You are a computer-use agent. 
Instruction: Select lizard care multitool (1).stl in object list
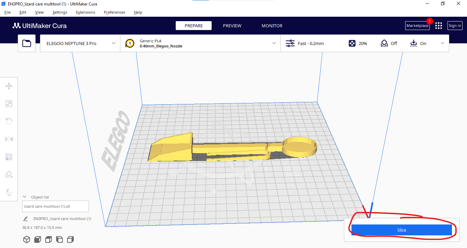click(x=55, y=206)
